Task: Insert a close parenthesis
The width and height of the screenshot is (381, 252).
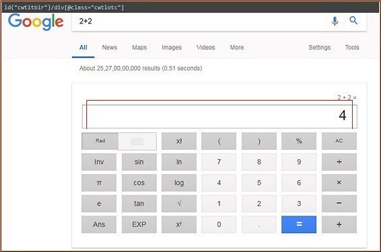Action: pyautogui.click(x=259, y=141)
